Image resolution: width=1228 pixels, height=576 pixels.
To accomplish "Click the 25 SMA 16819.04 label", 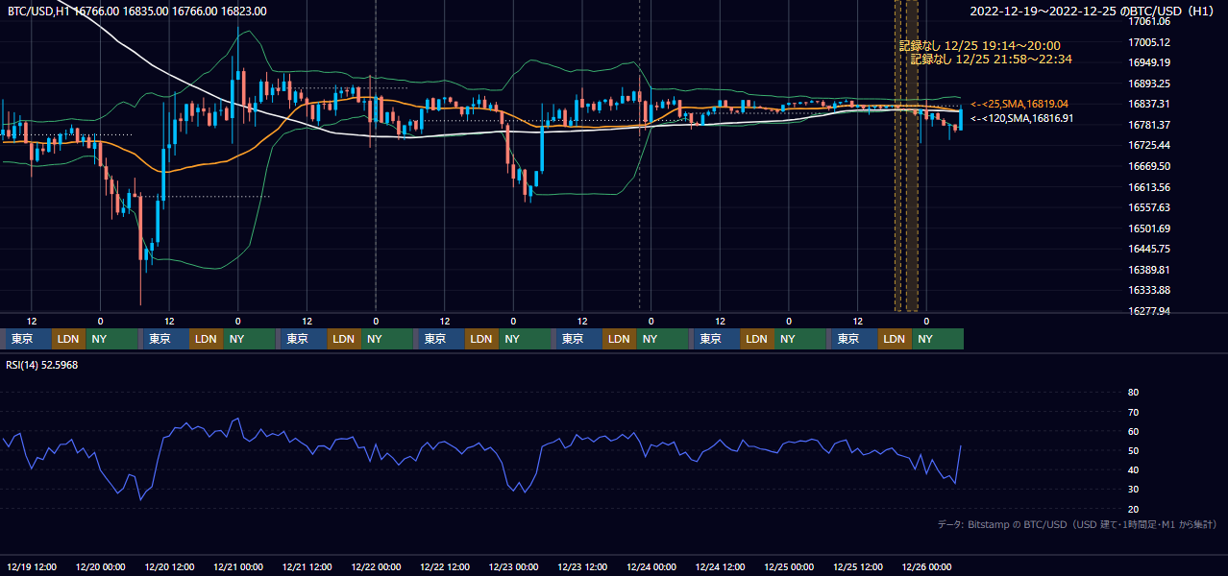I will [x=1019, y=104].
